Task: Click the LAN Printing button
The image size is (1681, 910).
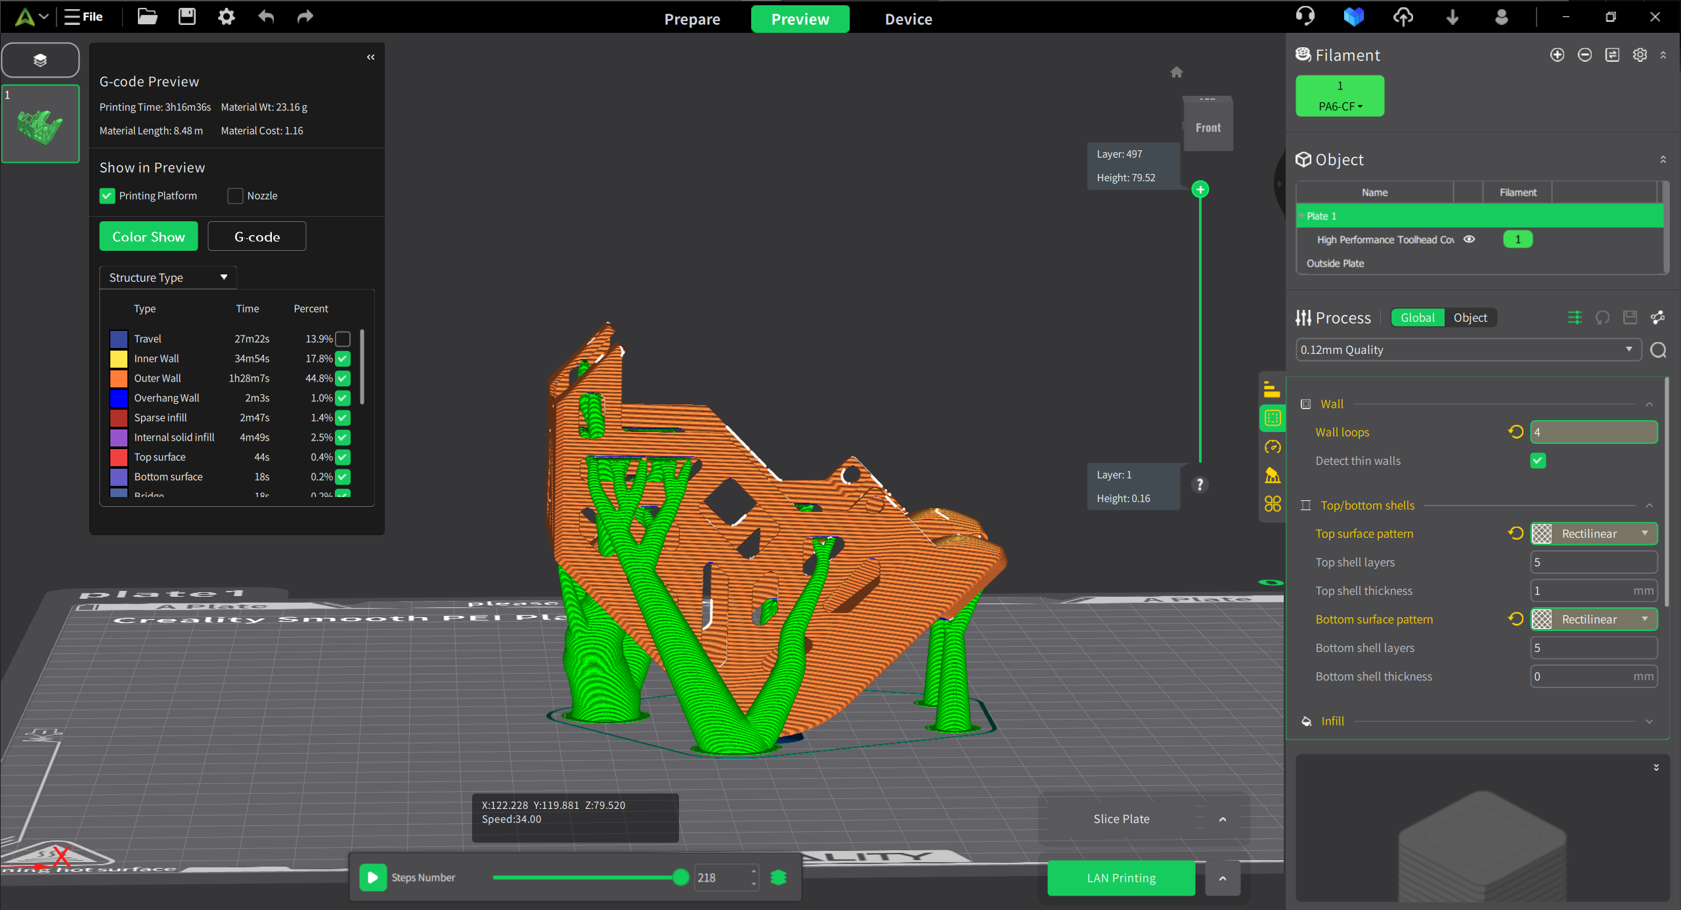Action: click(1121, 878)
